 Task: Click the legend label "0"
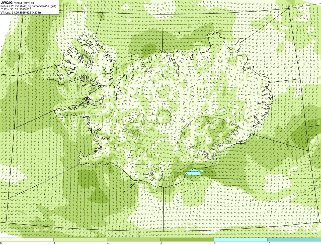[1, 243]
